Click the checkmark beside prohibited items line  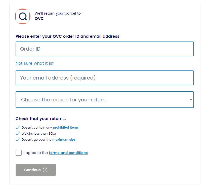[x=18, y=128]
